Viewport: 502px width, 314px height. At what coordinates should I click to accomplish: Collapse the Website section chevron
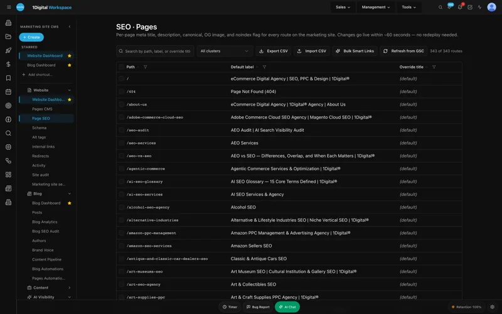pyautogui.click(x=70, y=90)
